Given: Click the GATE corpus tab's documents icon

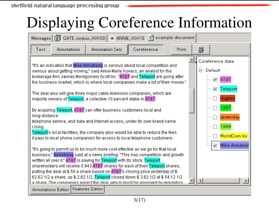Looking at the screenshot, I should point(58,38).
